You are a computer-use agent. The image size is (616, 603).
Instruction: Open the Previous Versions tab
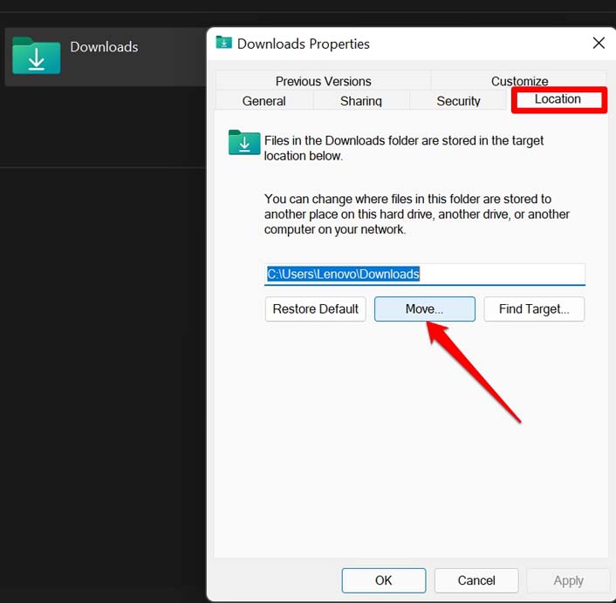tap(323, 81)
